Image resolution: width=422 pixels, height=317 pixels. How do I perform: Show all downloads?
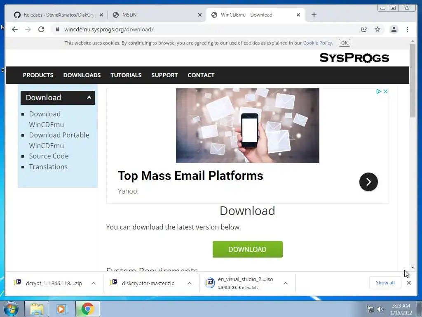point(385,283)
